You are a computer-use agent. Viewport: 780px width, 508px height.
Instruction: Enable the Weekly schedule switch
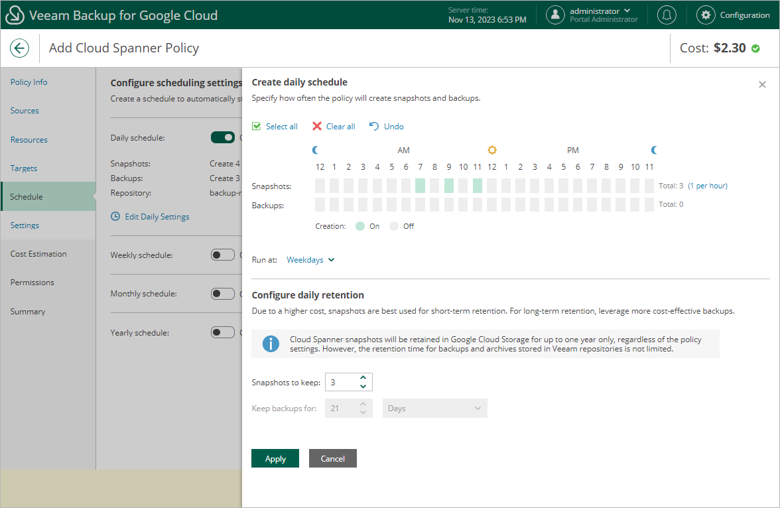[x=222, y=255]
